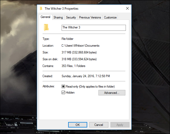The width and height of the screenshot is (170, 134).
Task: Click the "Attributes:" label
Action: [49, 86]
